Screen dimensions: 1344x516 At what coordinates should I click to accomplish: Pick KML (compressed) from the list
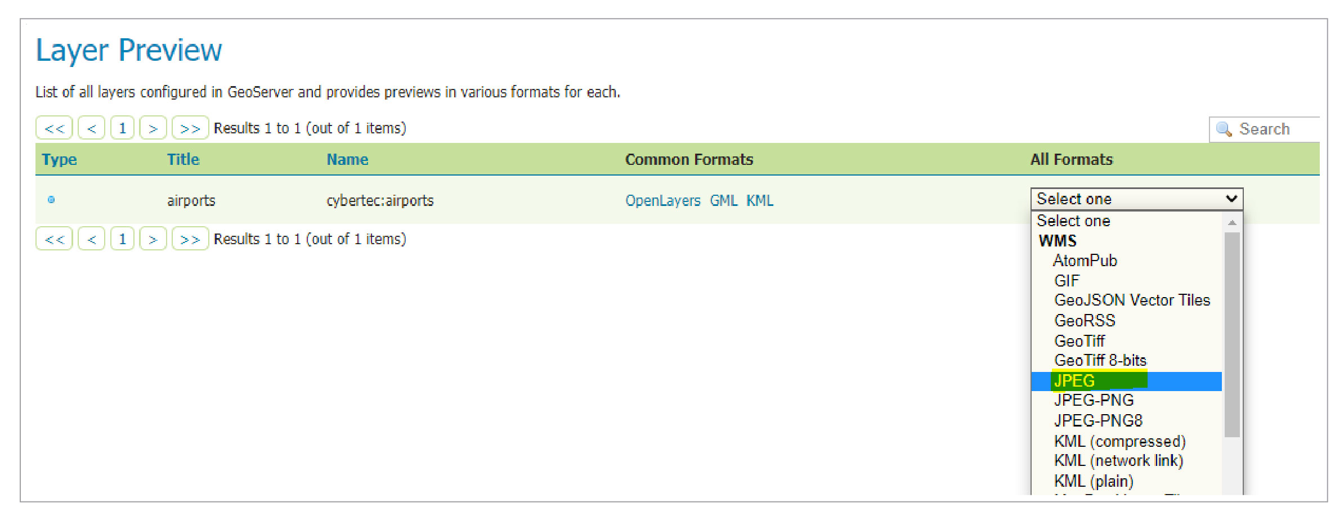[x=1119, y=441]
